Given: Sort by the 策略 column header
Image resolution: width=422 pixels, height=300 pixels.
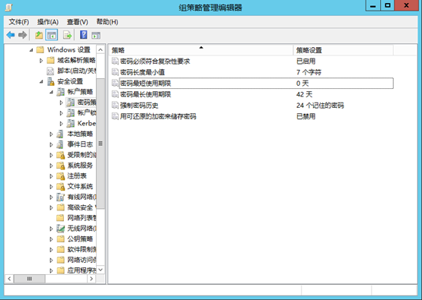Looking at the screenshot, I should (x=201, y=50).
